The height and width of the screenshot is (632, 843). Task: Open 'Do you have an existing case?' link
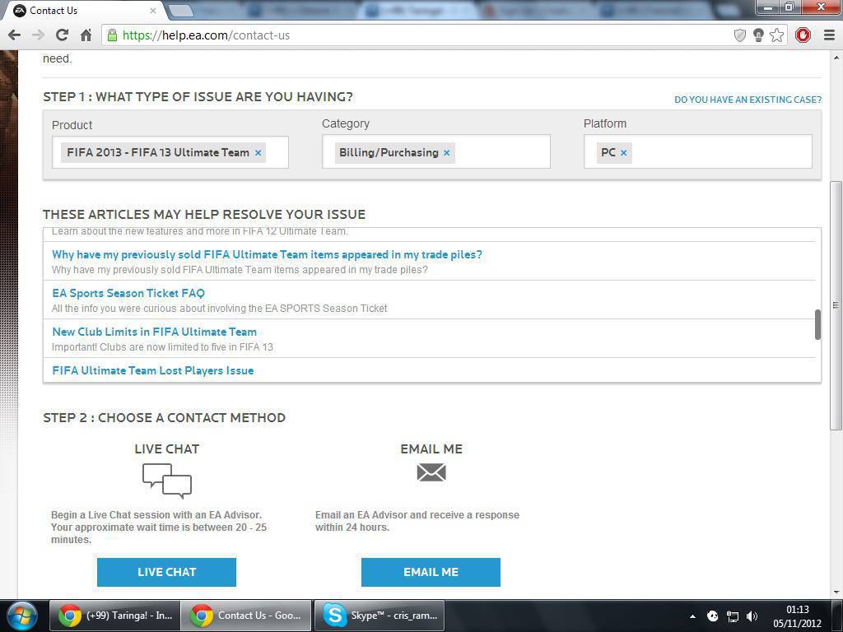pos(748,100)
